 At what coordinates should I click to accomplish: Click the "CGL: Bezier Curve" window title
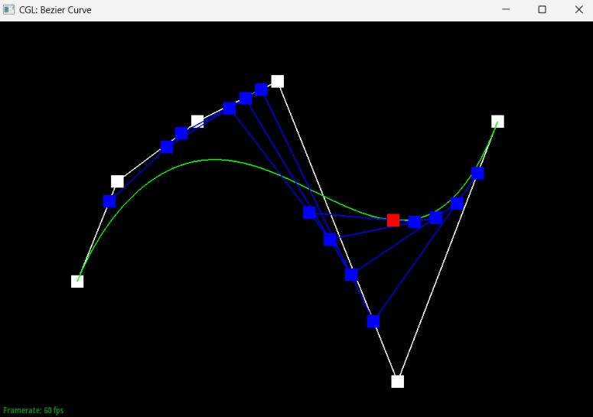55,10
